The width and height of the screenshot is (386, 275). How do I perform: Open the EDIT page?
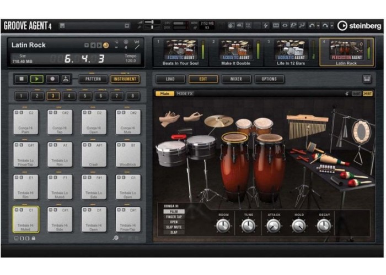point(203,79)
